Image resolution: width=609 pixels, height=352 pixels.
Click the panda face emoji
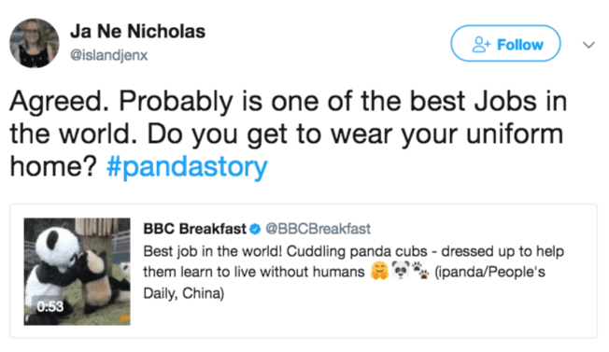pos(400,270)
